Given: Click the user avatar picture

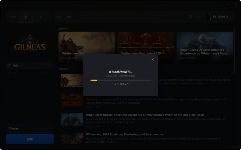Looking at the screenshot, I should (208, 16).
